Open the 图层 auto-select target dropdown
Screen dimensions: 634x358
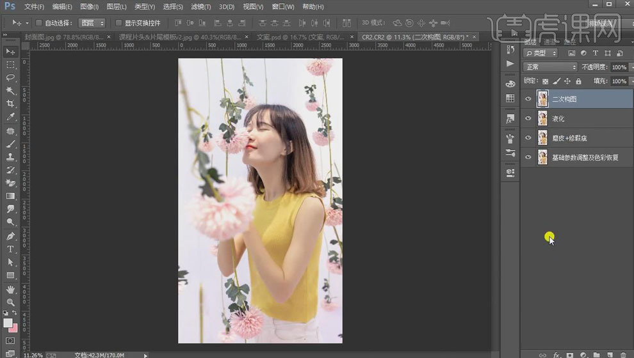click(x=92, y=23)
